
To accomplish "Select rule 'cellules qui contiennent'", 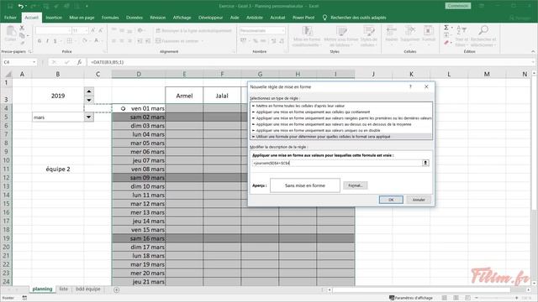I will tap(341, 112).
